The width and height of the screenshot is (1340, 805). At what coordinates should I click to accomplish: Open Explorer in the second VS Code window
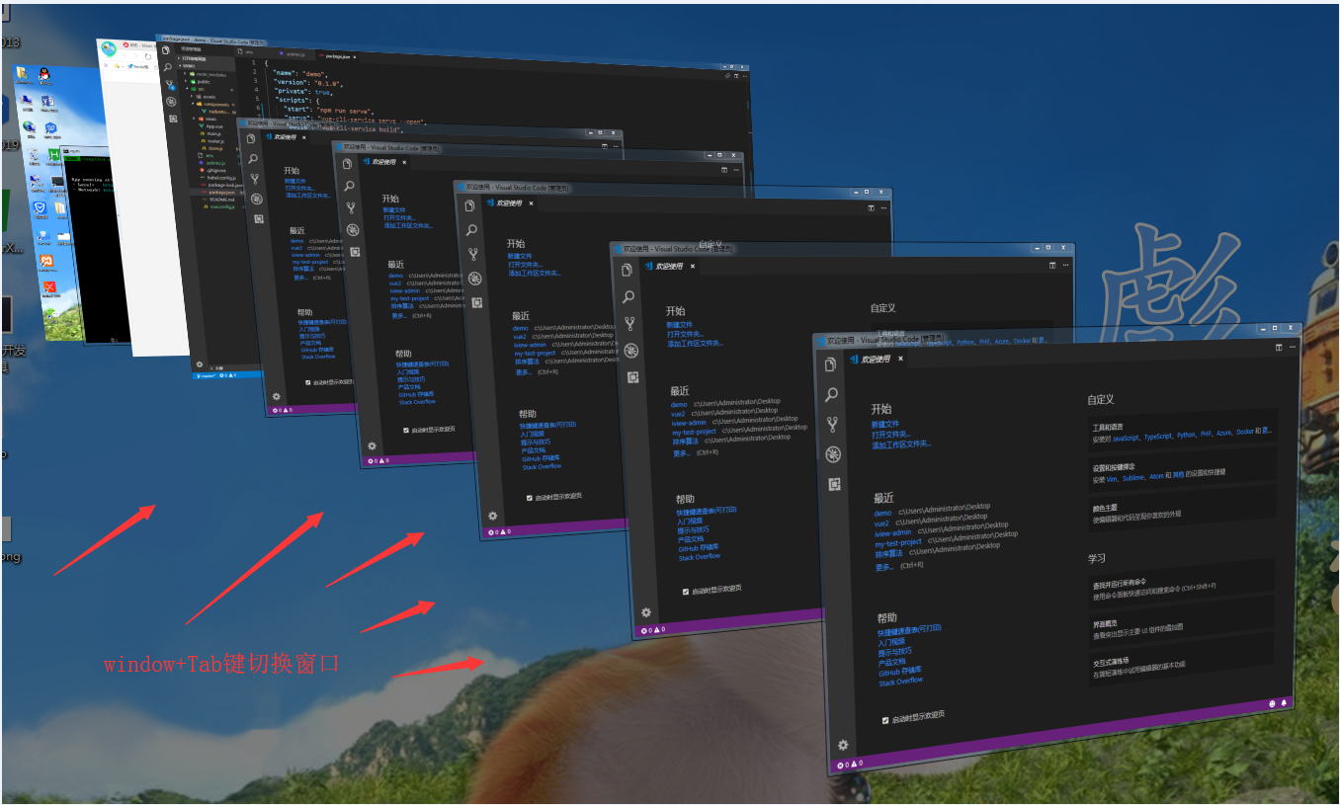pos(627,270)
